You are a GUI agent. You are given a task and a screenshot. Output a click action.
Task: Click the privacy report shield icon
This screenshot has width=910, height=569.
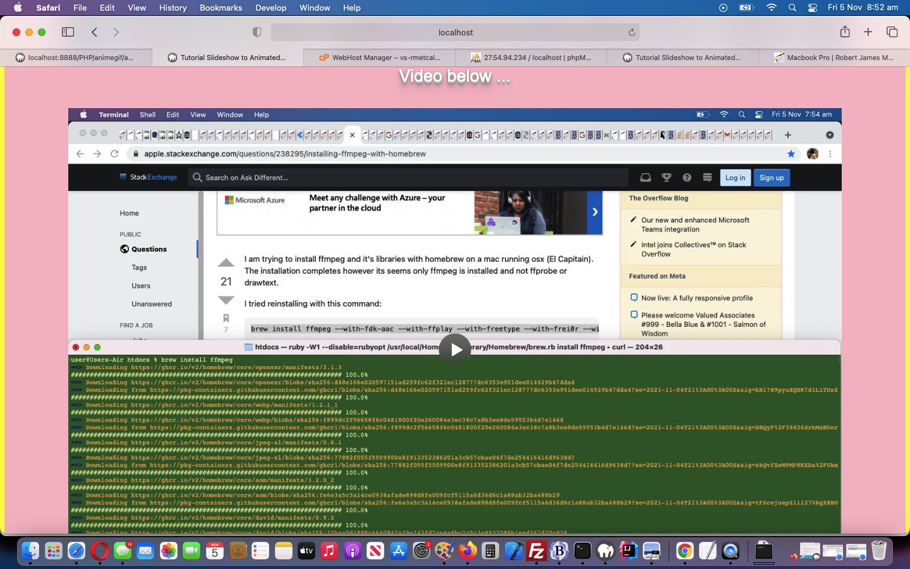pos(257,32)
